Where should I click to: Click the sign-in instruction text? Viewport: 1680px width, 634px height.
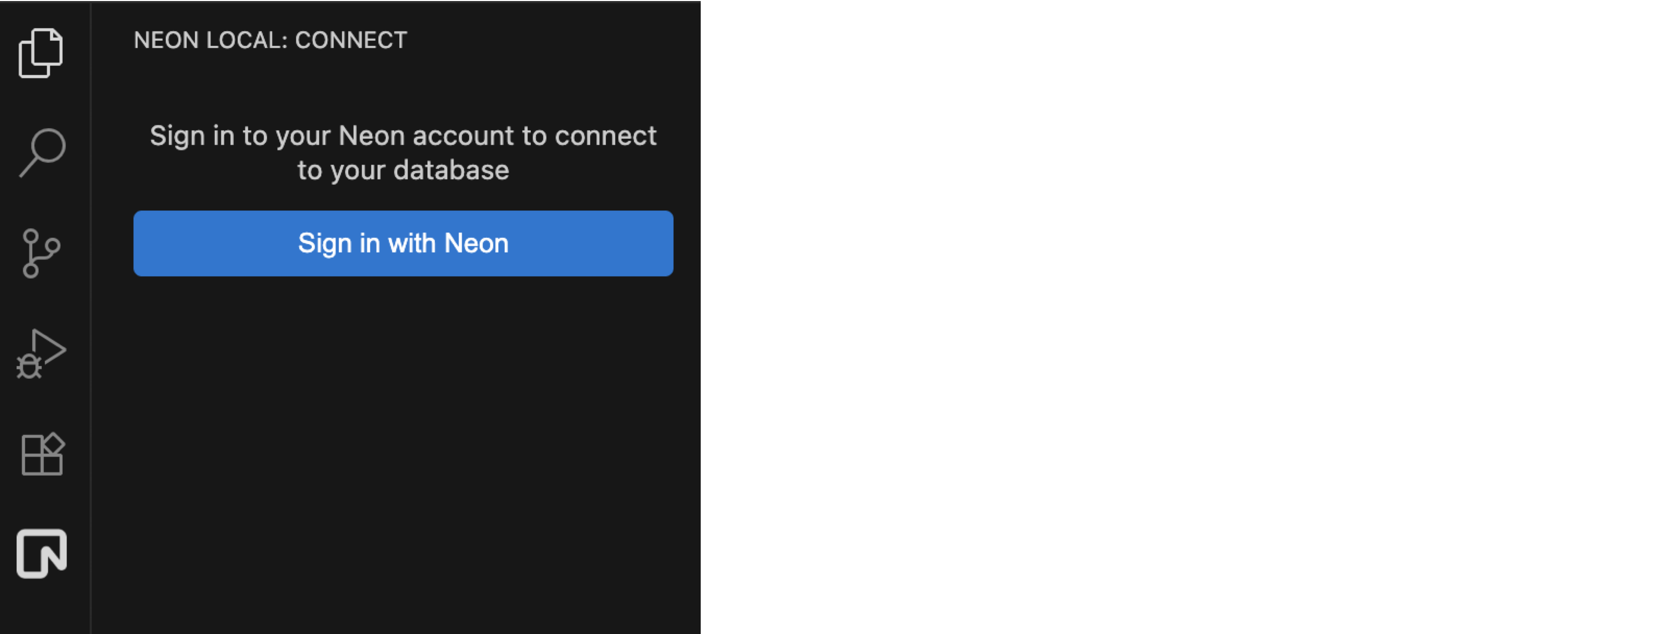[x=403, y=152]
